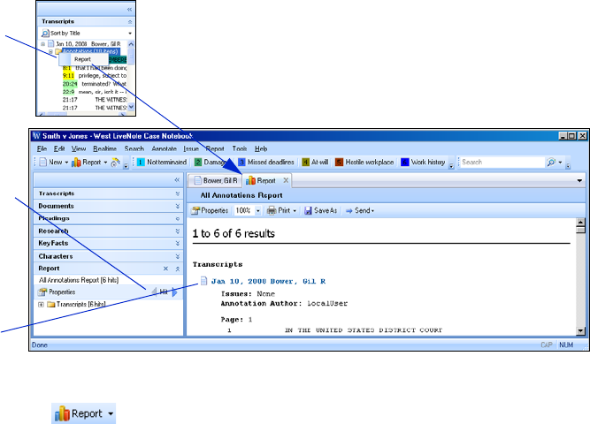The image size is (590, 424).
Task: Open the Edit menu
Action: 59,148
